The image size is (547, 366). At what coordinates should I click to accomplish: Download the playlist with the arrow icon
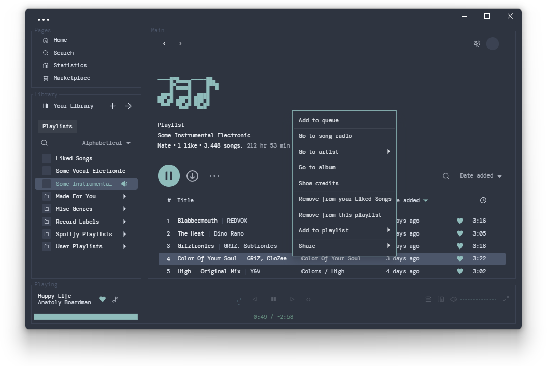pyautogui.click(x=192, y=176)
